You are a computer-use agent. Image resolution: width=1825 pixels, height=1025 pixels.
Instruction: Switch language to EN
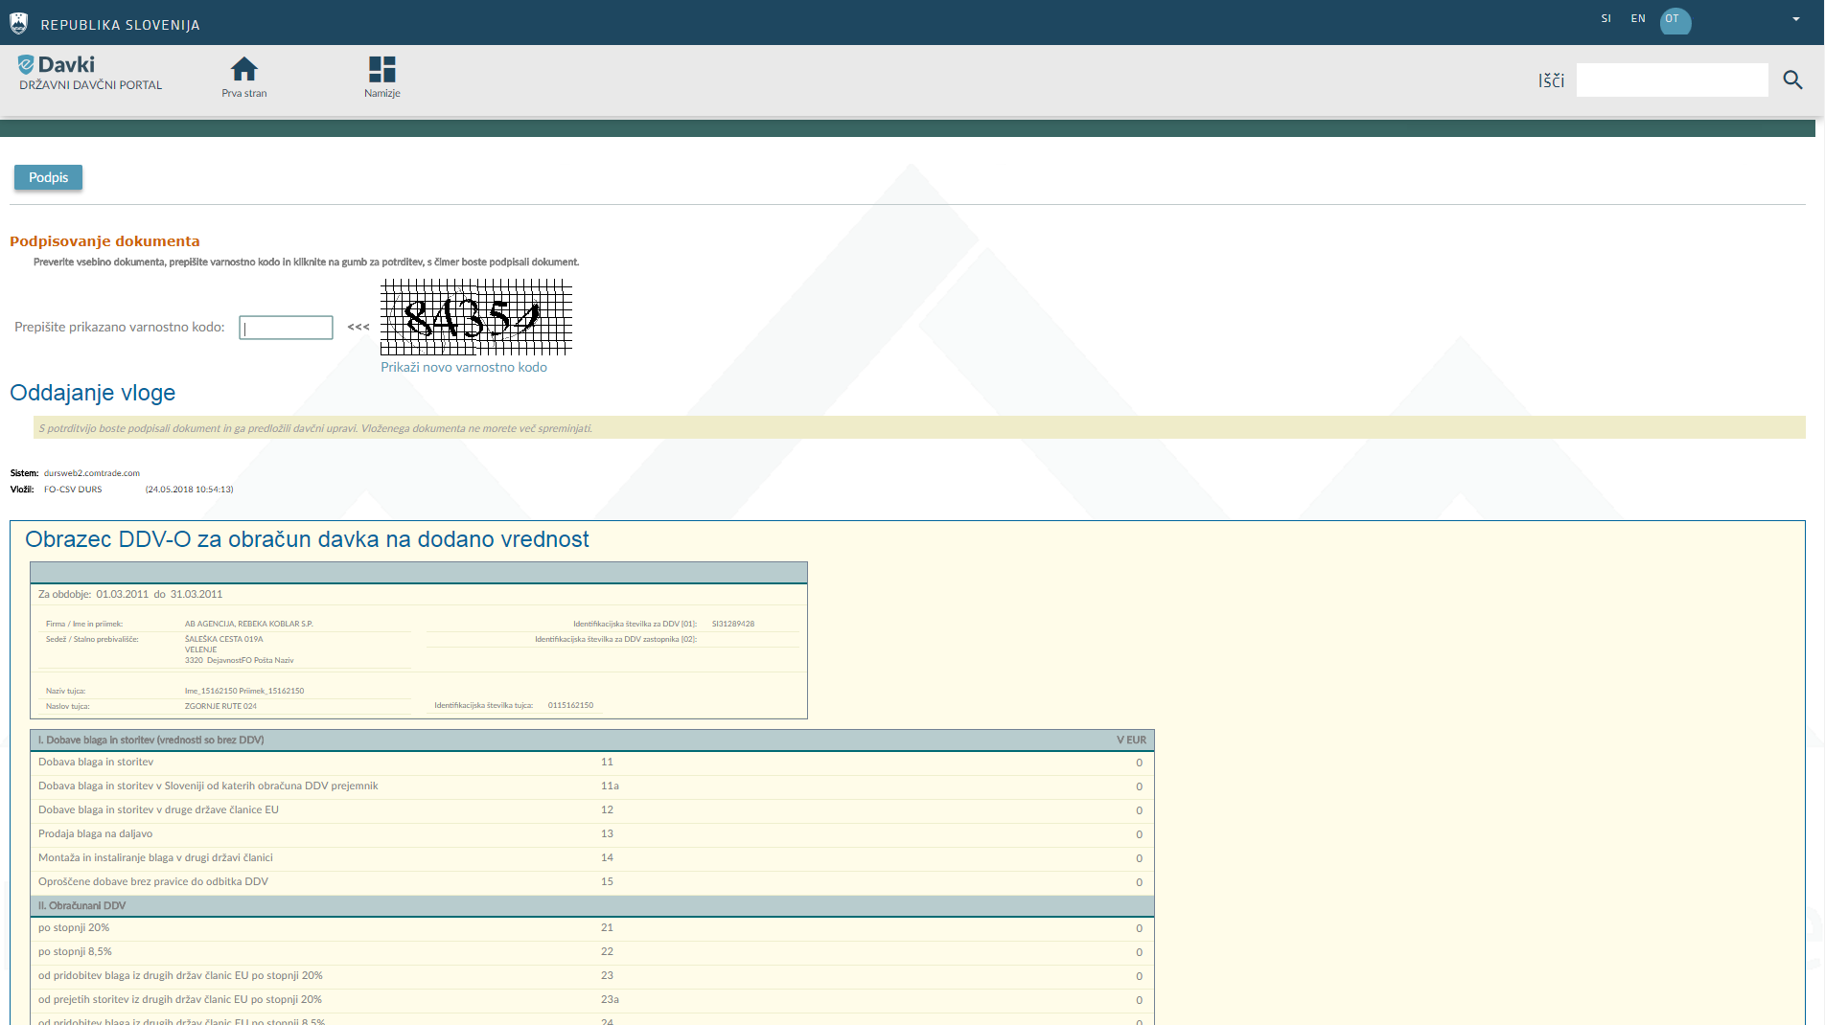pos(1638,19)
